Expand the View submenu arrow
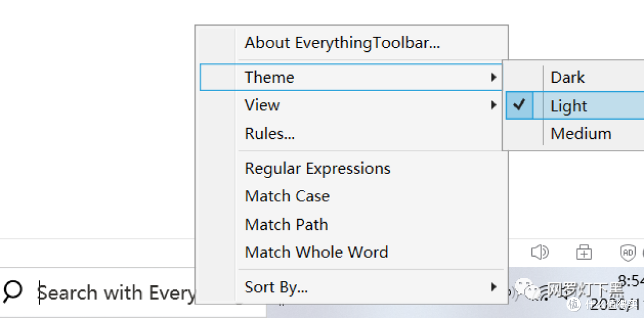The width and height of the screenshot is (644, 318). [493, 105]
